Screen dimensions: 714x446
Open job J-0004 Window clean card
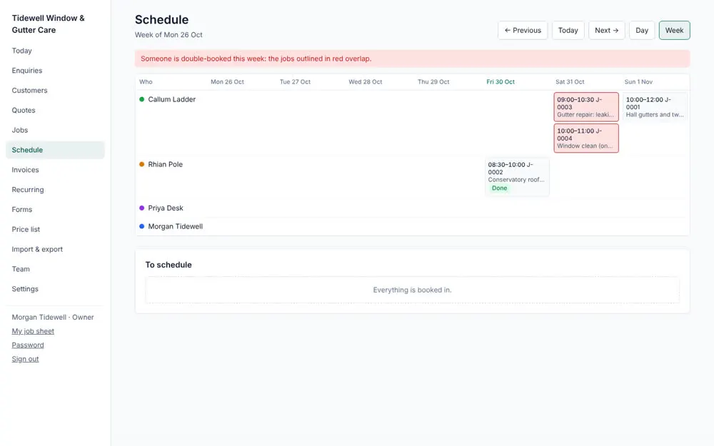pos(586,138)
